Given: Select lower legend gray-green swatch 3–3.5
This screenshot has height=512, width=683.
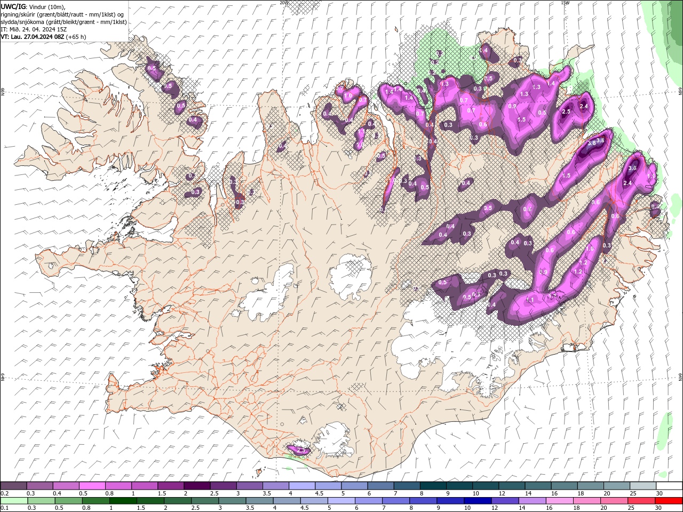Looking at the screenshot, I should 232,501.
